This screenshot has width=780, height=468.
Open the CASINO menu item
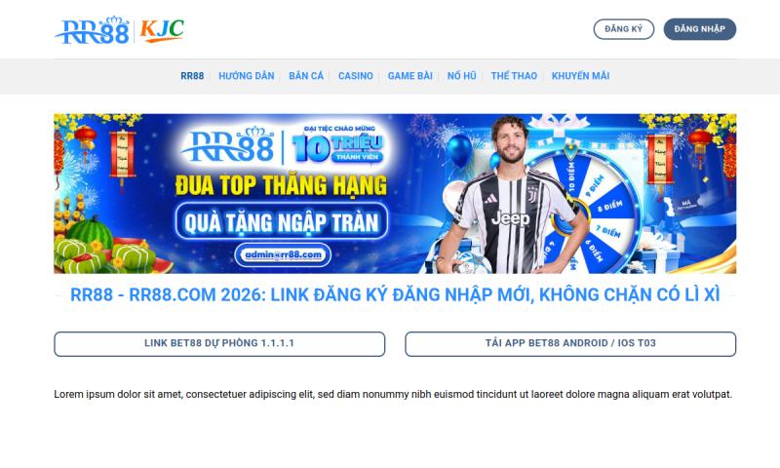pos(355,76)
